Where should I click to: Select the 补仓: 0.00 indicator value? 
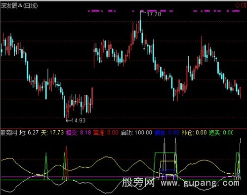tap(194, 133)
